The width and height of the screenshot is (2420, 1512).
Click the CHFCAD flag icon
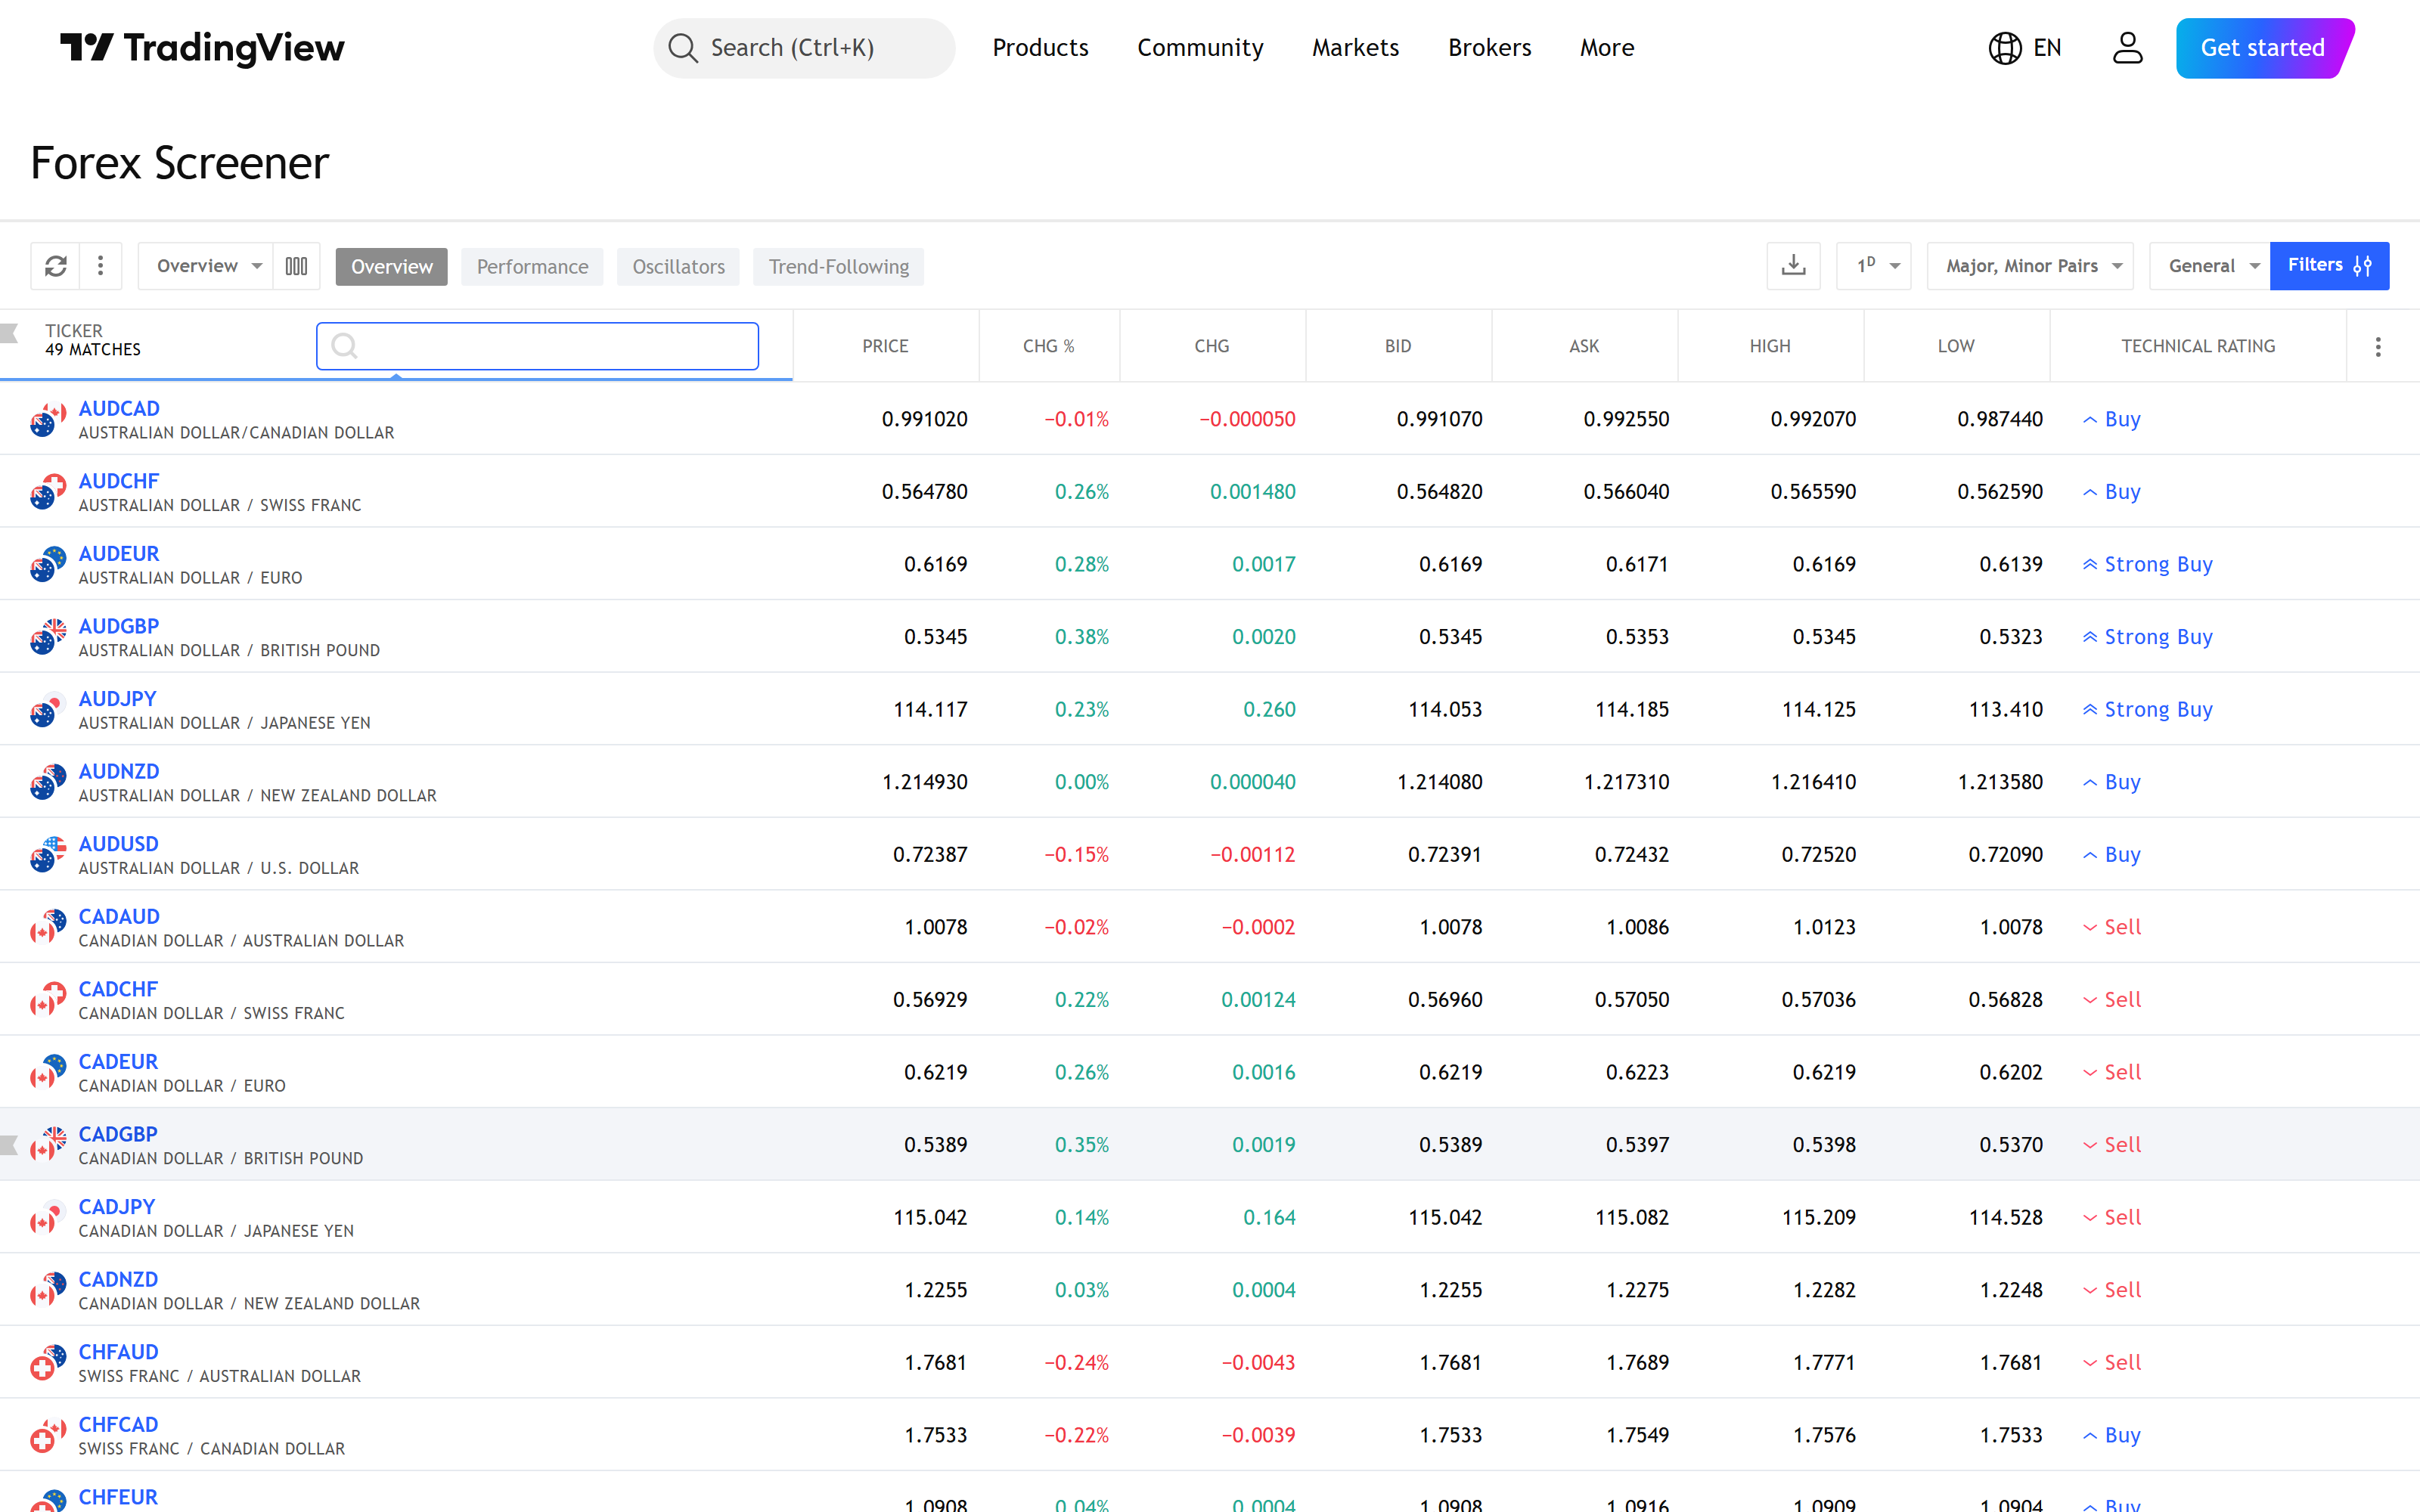[x=47, y=1435]
